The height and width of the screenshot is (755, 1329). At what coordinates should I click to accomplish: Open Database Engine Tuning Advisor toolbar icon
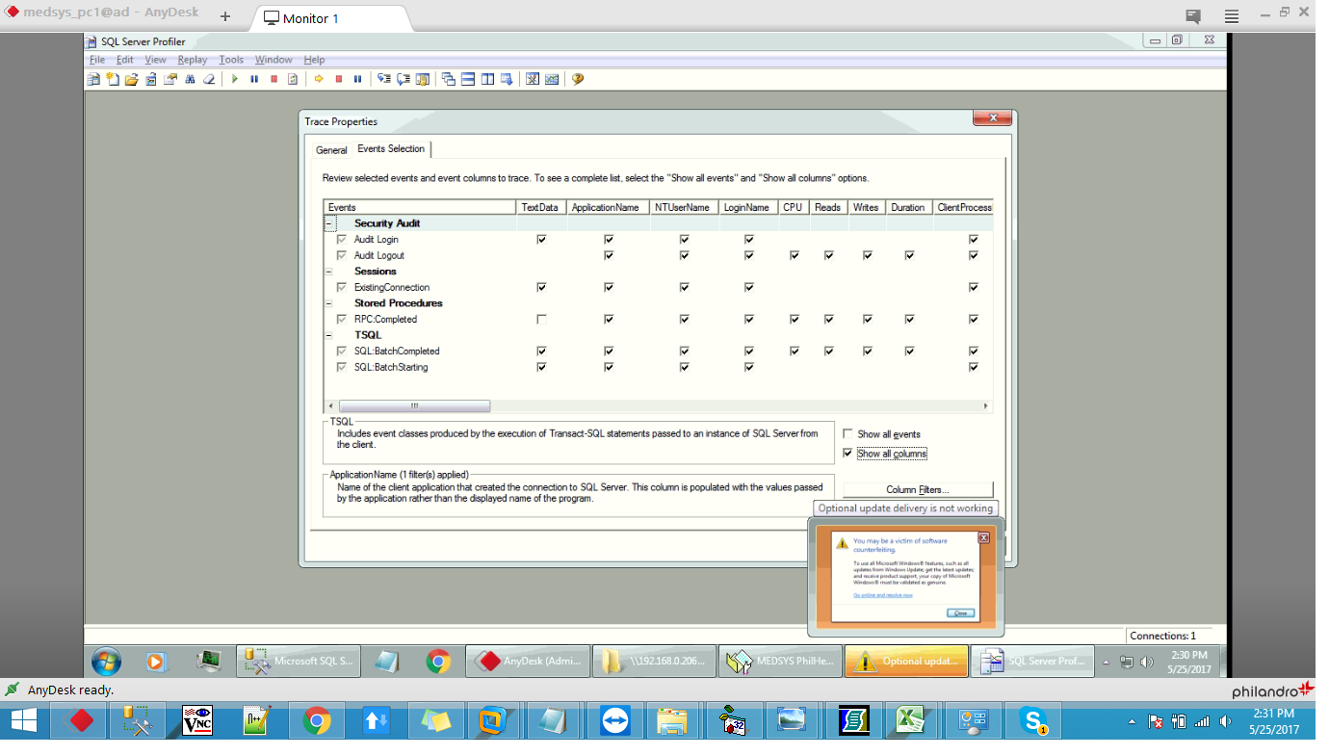[x=532, y=79]
